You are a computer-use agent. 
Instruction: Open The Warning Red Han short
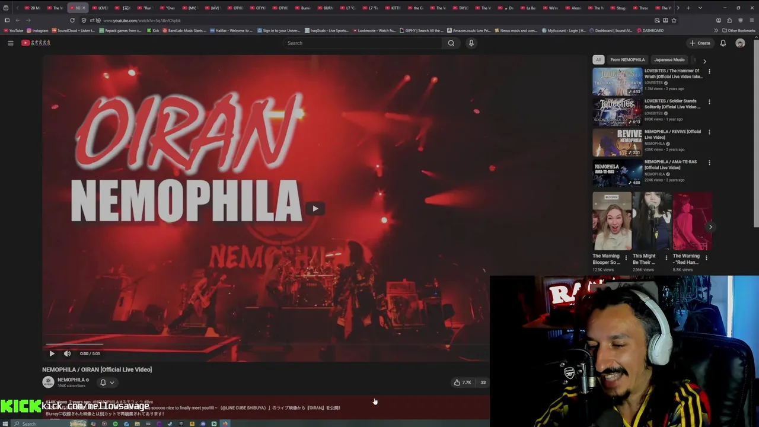coord(692,221)
